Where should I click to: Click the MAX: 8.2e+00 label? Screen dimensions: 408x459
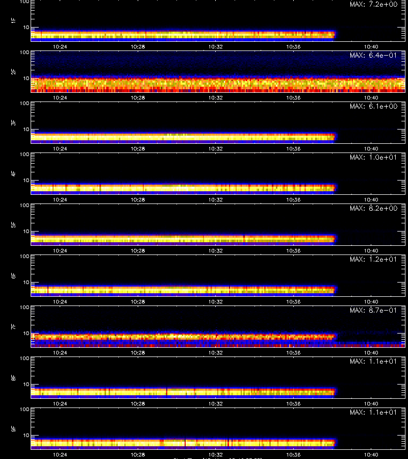coord(373,208)
